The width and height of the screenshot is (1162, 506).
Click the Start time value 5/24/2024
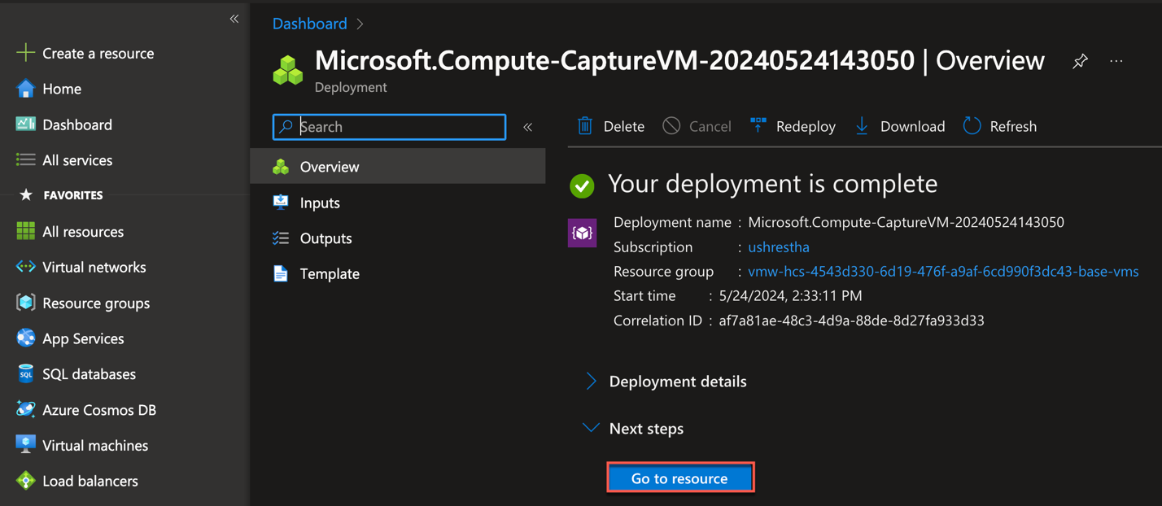[x=790, y=296]
